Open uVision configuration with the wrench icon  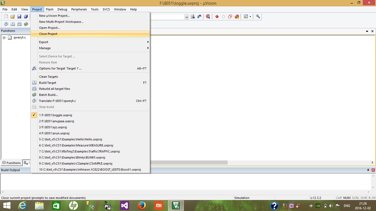pos(258,16)
